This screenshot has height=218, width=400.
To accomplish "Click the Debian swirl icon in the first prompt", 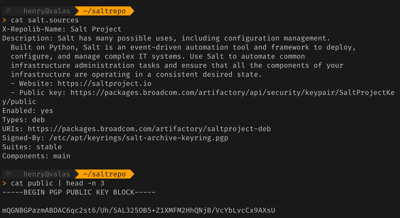I will [9, 11].
